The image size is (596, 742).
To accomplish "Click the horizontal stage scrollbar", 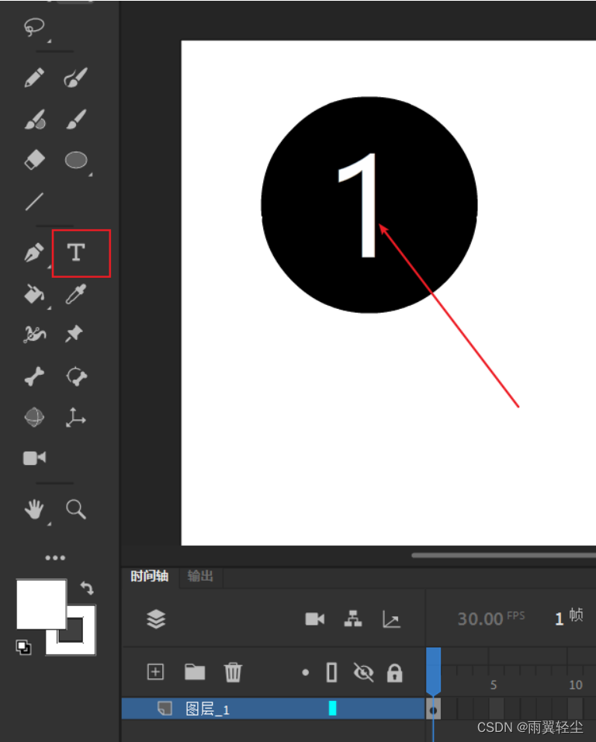I will pos(504,556).
